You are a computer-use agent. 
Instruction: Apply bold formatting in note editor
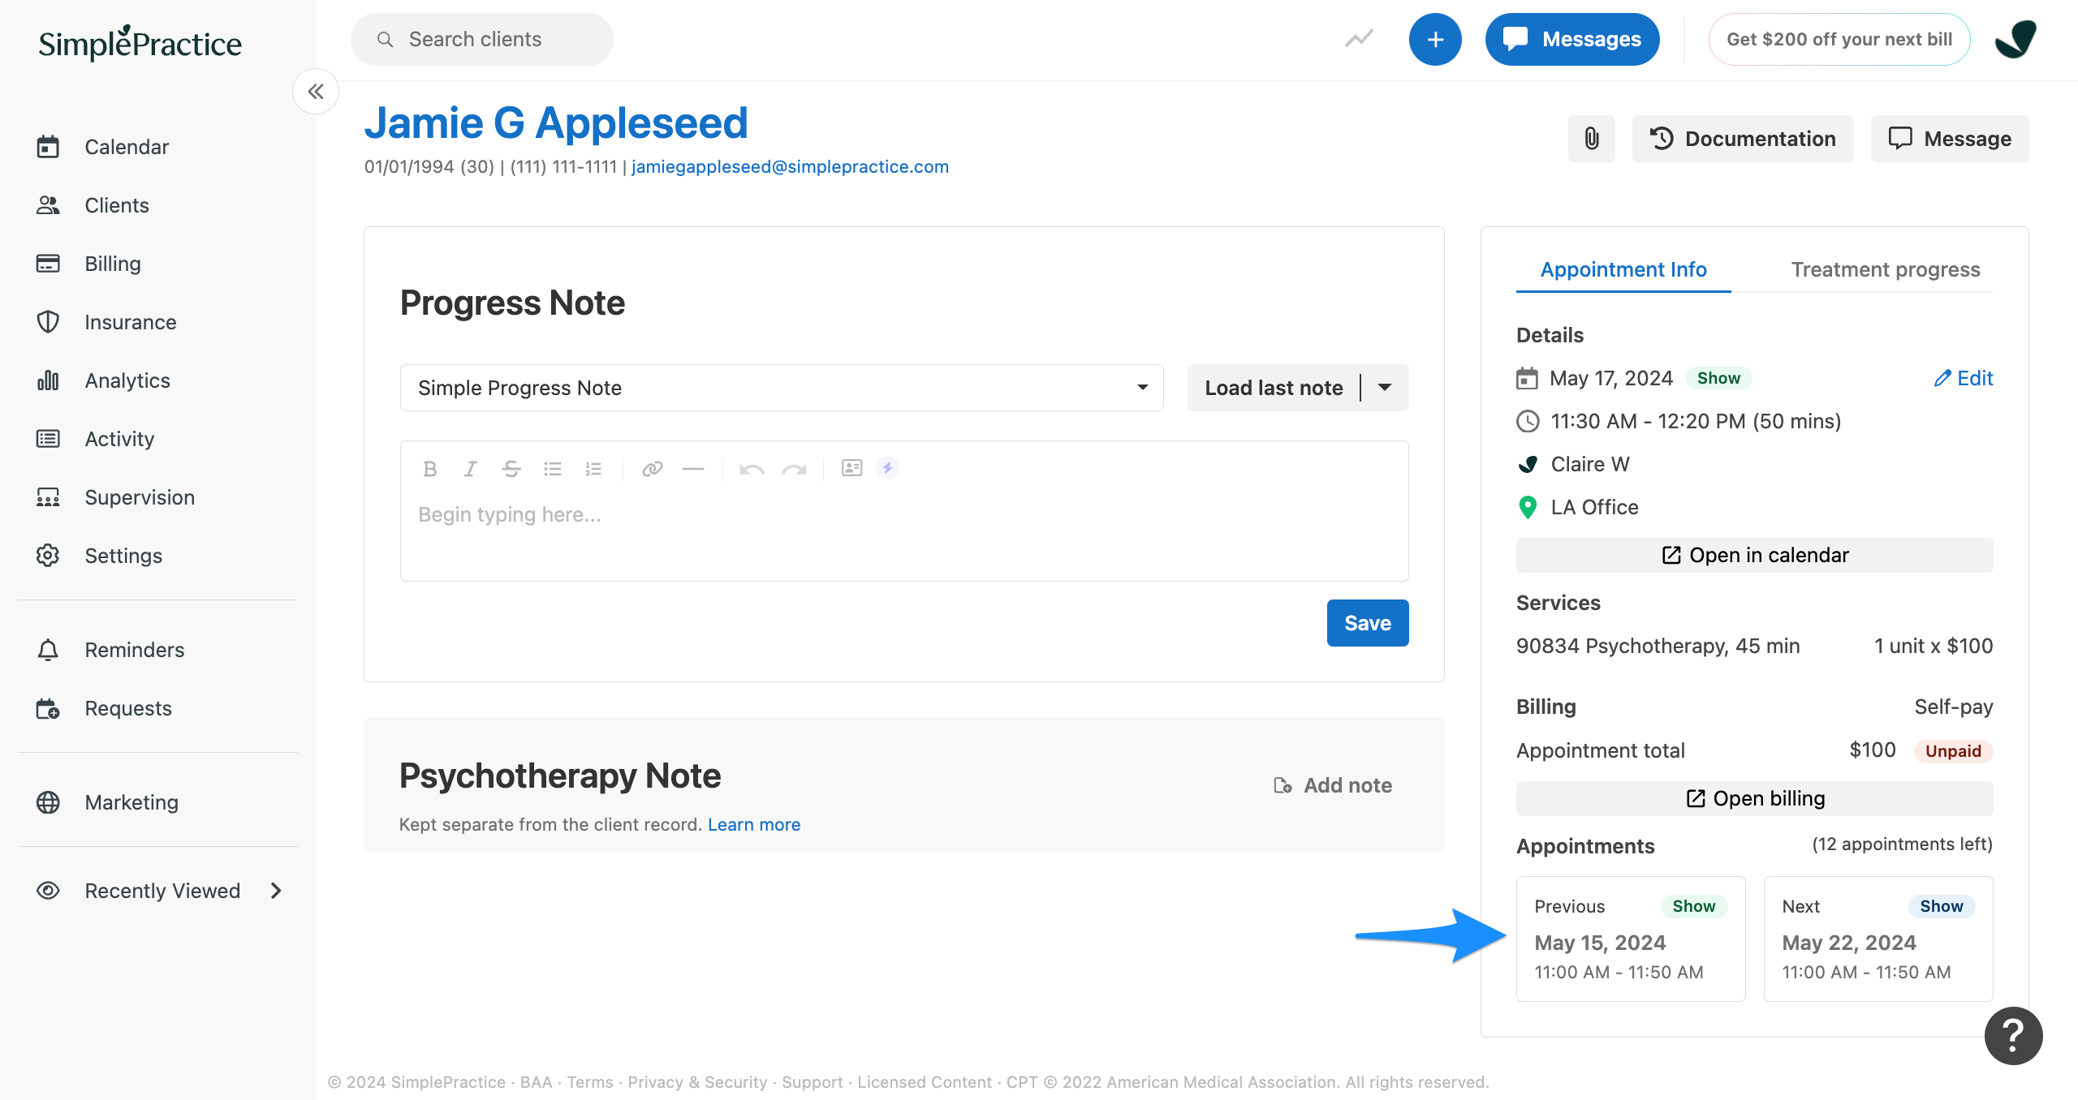click(430, 469)
